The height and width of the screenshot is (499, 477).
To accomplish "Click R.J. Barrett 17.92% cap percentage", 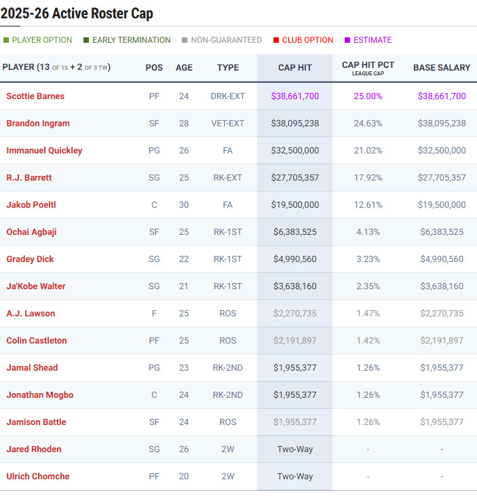I will point(368,178).
